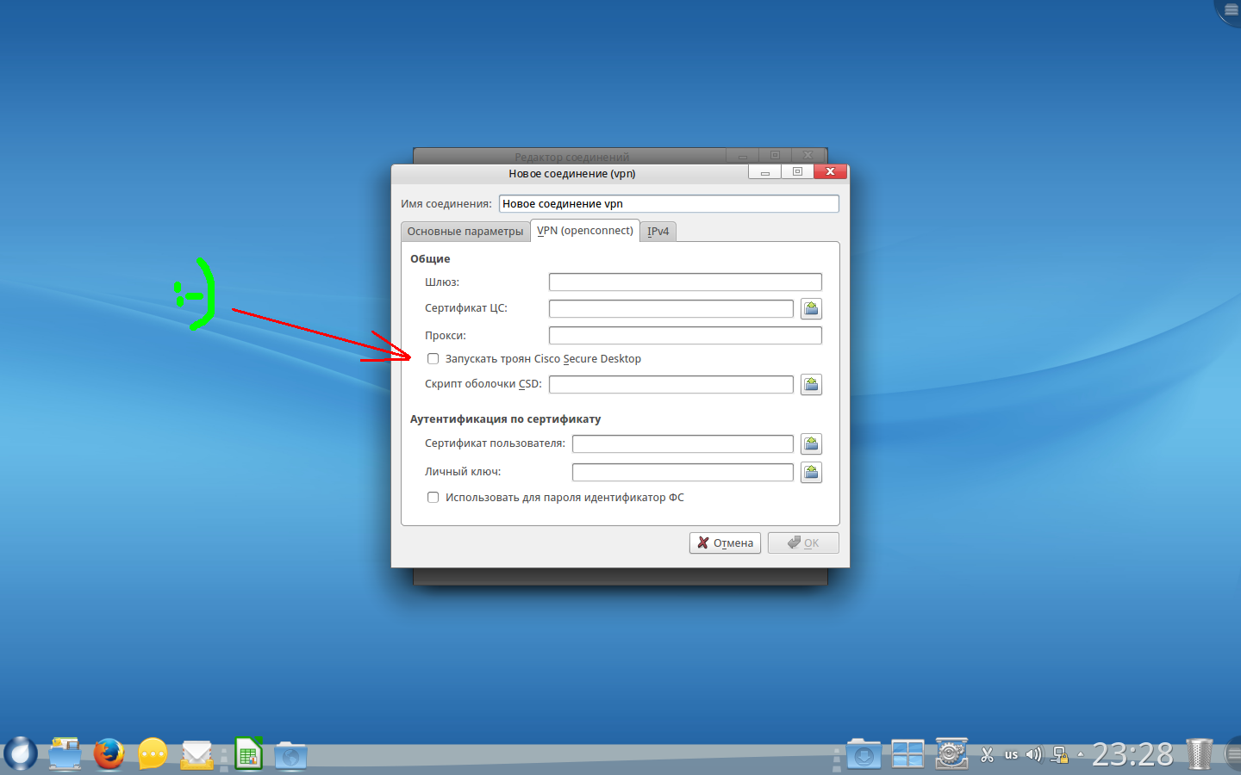Open the network folder with globe icon
This screenshot has height=775, width=1241.
[291, 755]
